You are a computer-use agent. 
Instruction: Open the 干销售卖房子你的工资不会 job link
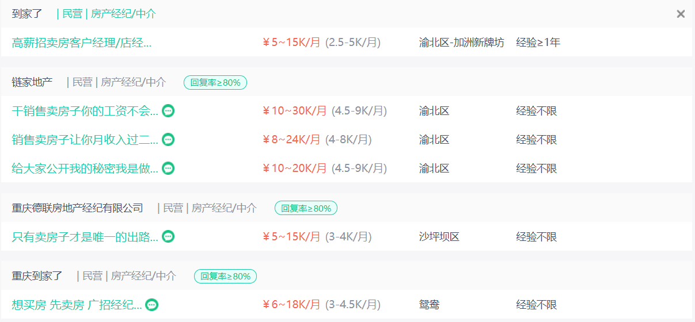click(85, 111)
